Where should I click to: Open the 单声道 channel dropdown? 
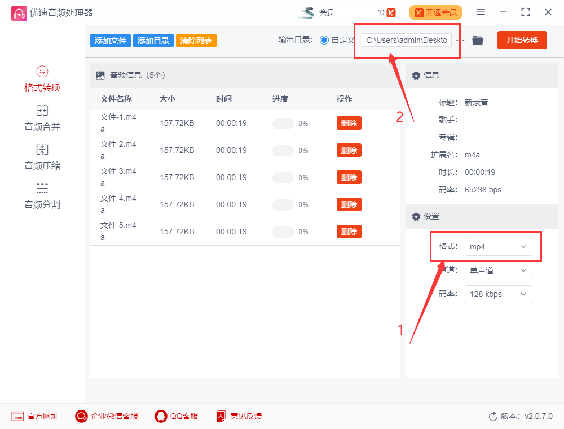(498, 270)
